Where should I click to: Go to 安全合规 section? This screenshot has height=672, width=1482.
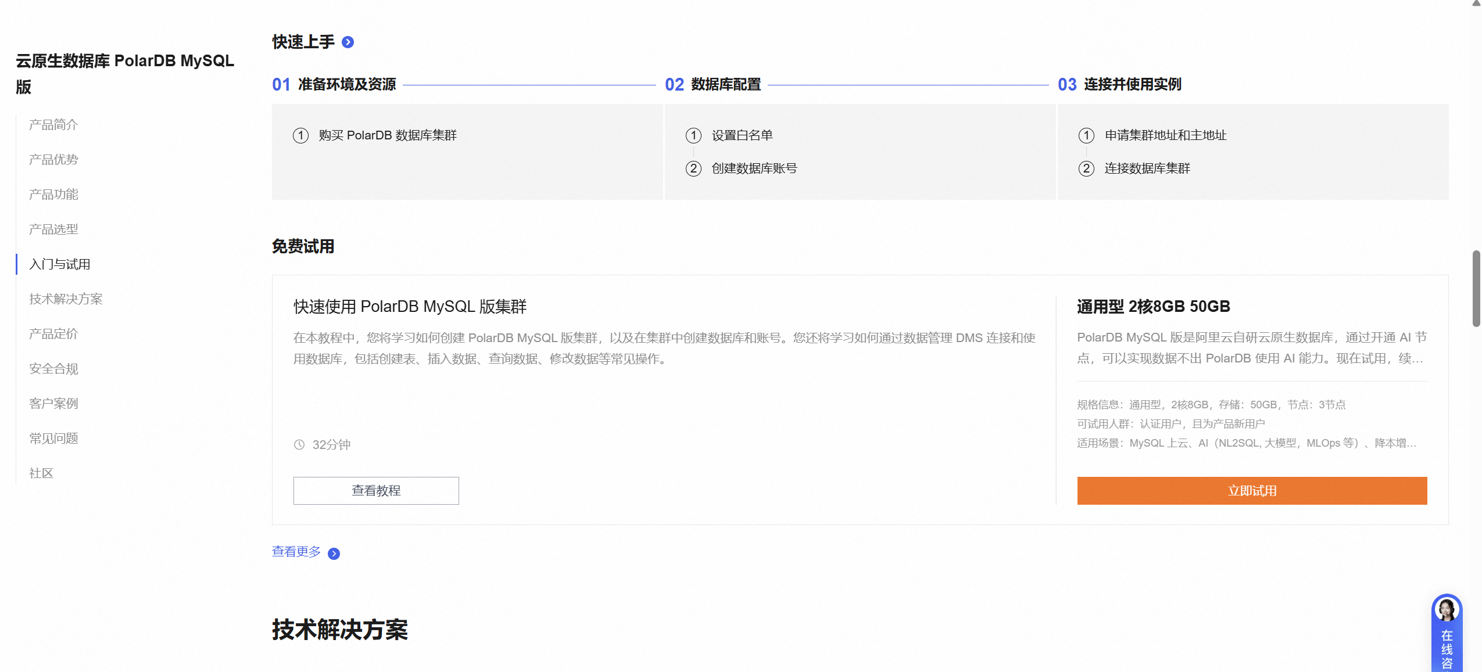point(53,369)
